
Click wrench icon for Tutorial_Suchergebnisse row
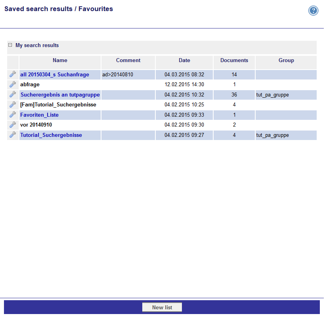pos(13,135)
